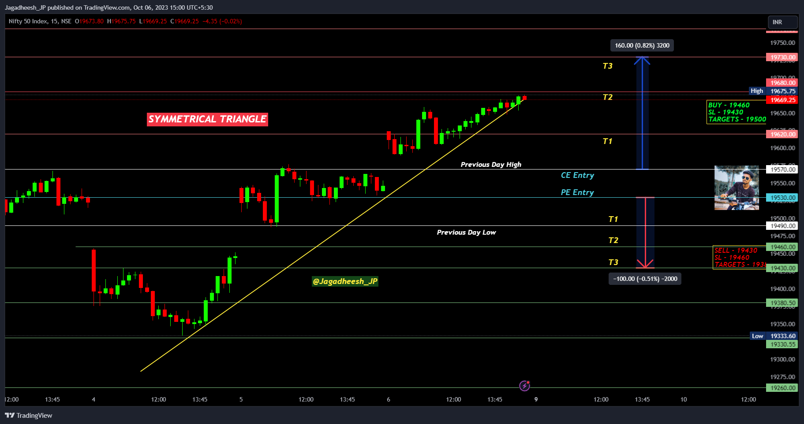Click the 19260.00 price label

[782, 388]
